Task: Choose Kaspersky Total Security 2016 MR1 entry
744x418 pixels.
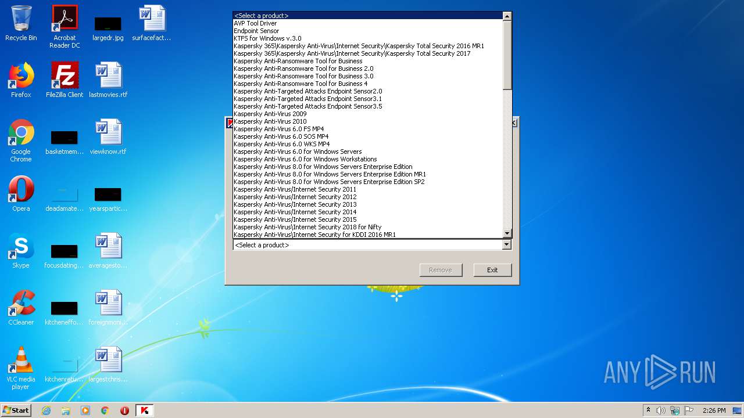Action: tap(367, 46)
